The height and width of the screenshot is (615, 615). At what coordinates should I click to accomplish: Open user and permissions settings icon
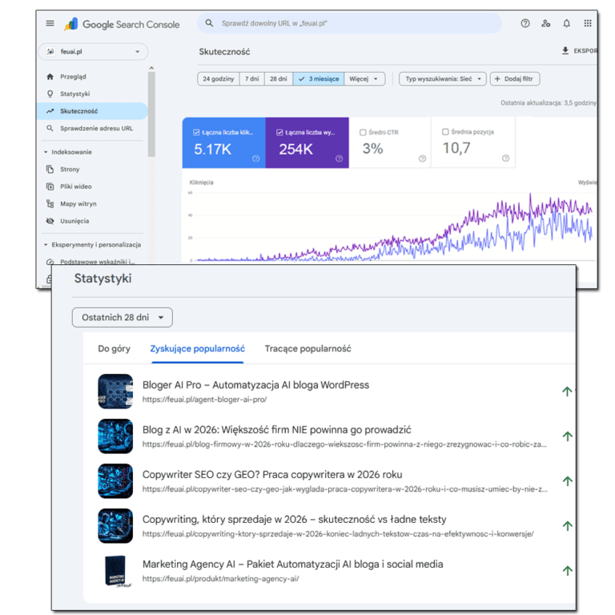(546, 23)
